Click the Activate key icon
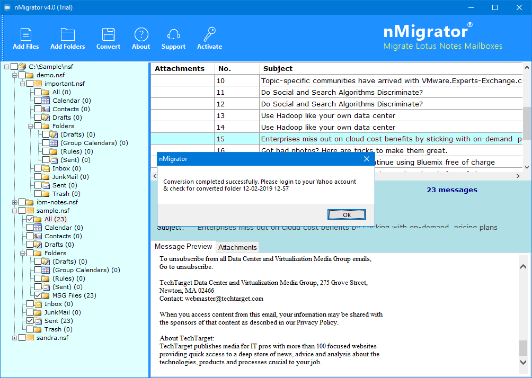Viewport: 532px width, 378px height. [209, 34]
